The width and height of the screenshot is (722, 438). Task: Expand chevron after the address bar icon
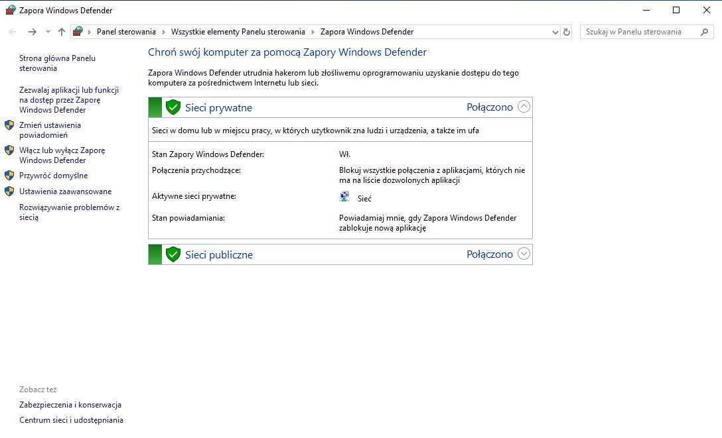coord(89,32)
